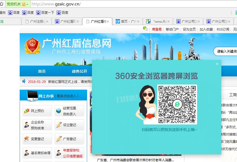Click the 商登易 link
Image resolution: width=237 pixels, height=162 pixels.
tap(157, 29)
